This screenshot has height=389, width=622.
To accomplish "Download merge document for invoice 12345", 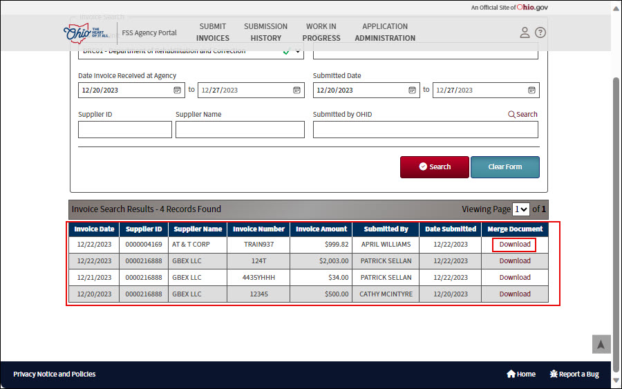I will (514, 294).
